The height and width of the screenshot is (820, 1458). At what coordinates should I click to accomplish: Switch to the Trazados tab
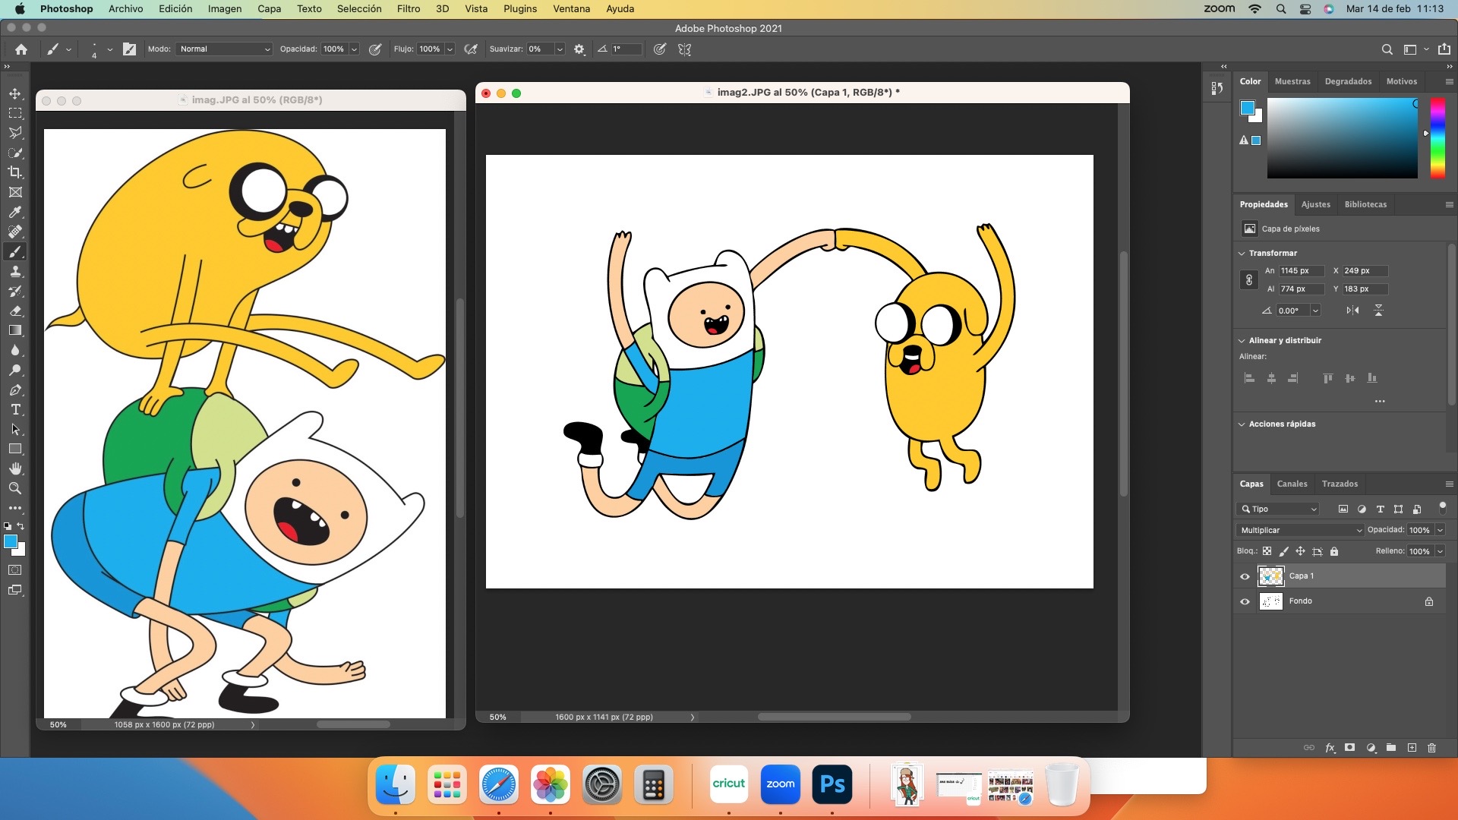pos(1340,484)
